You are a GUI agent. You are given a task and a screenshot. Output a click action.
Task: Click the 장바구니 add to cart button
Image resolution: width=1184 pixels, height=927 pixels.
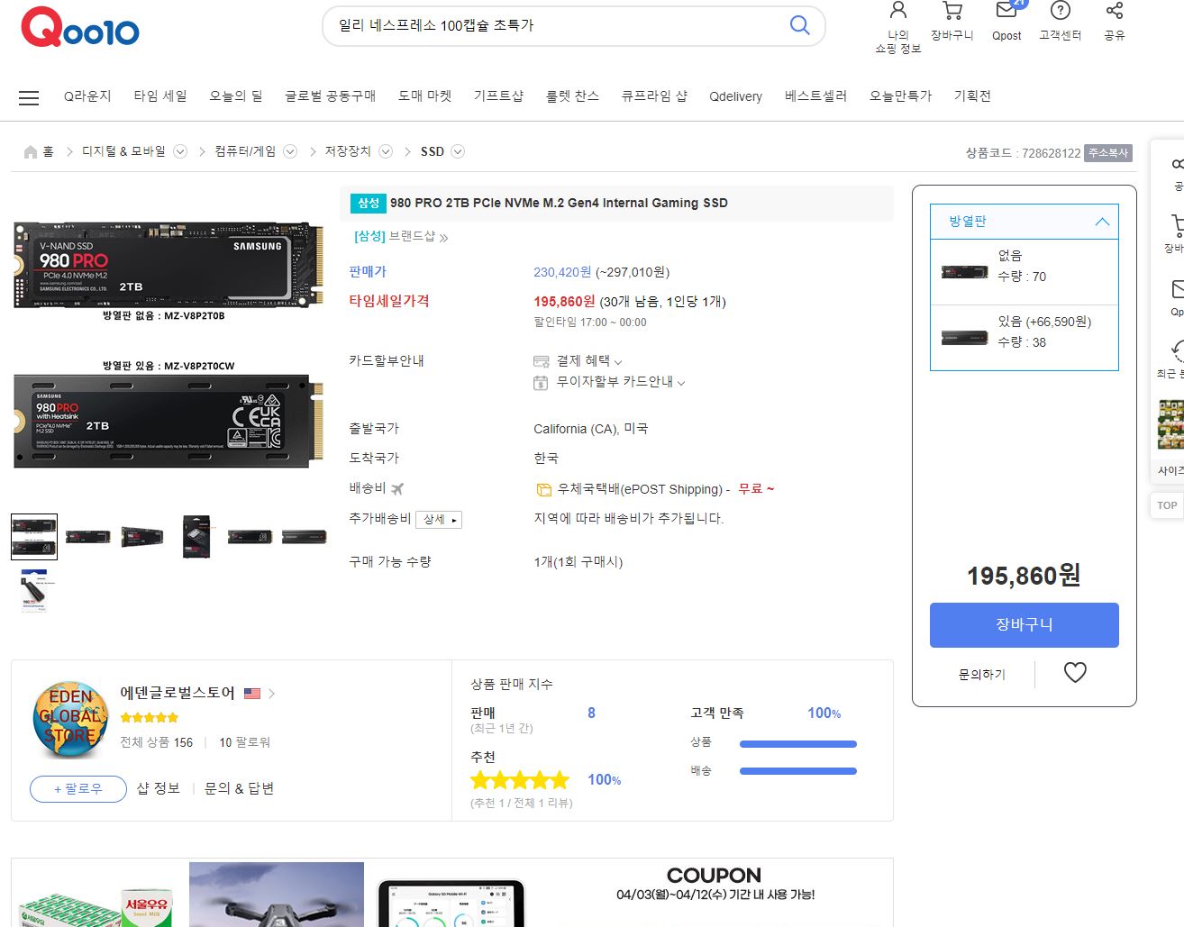(x=1024, y=625)
